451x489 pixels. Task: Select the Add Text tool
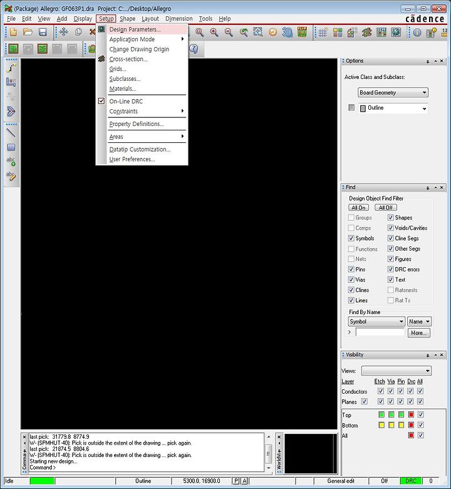(11, 161)
